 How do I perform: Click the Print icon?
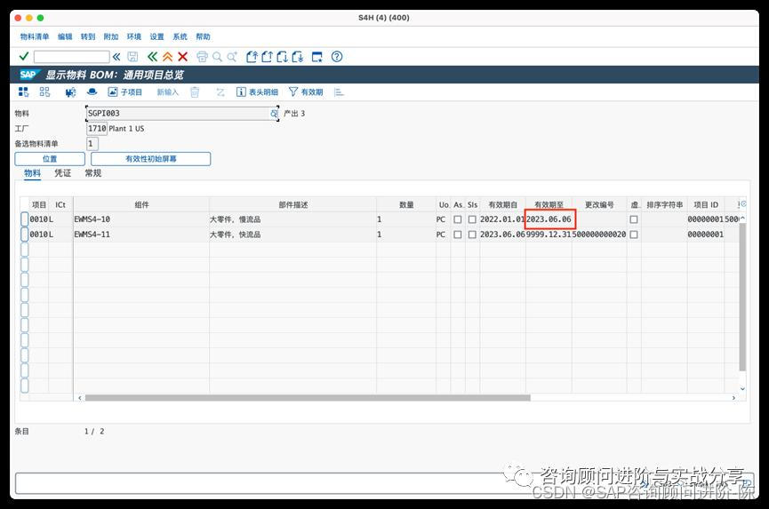(x=202, y=57)
